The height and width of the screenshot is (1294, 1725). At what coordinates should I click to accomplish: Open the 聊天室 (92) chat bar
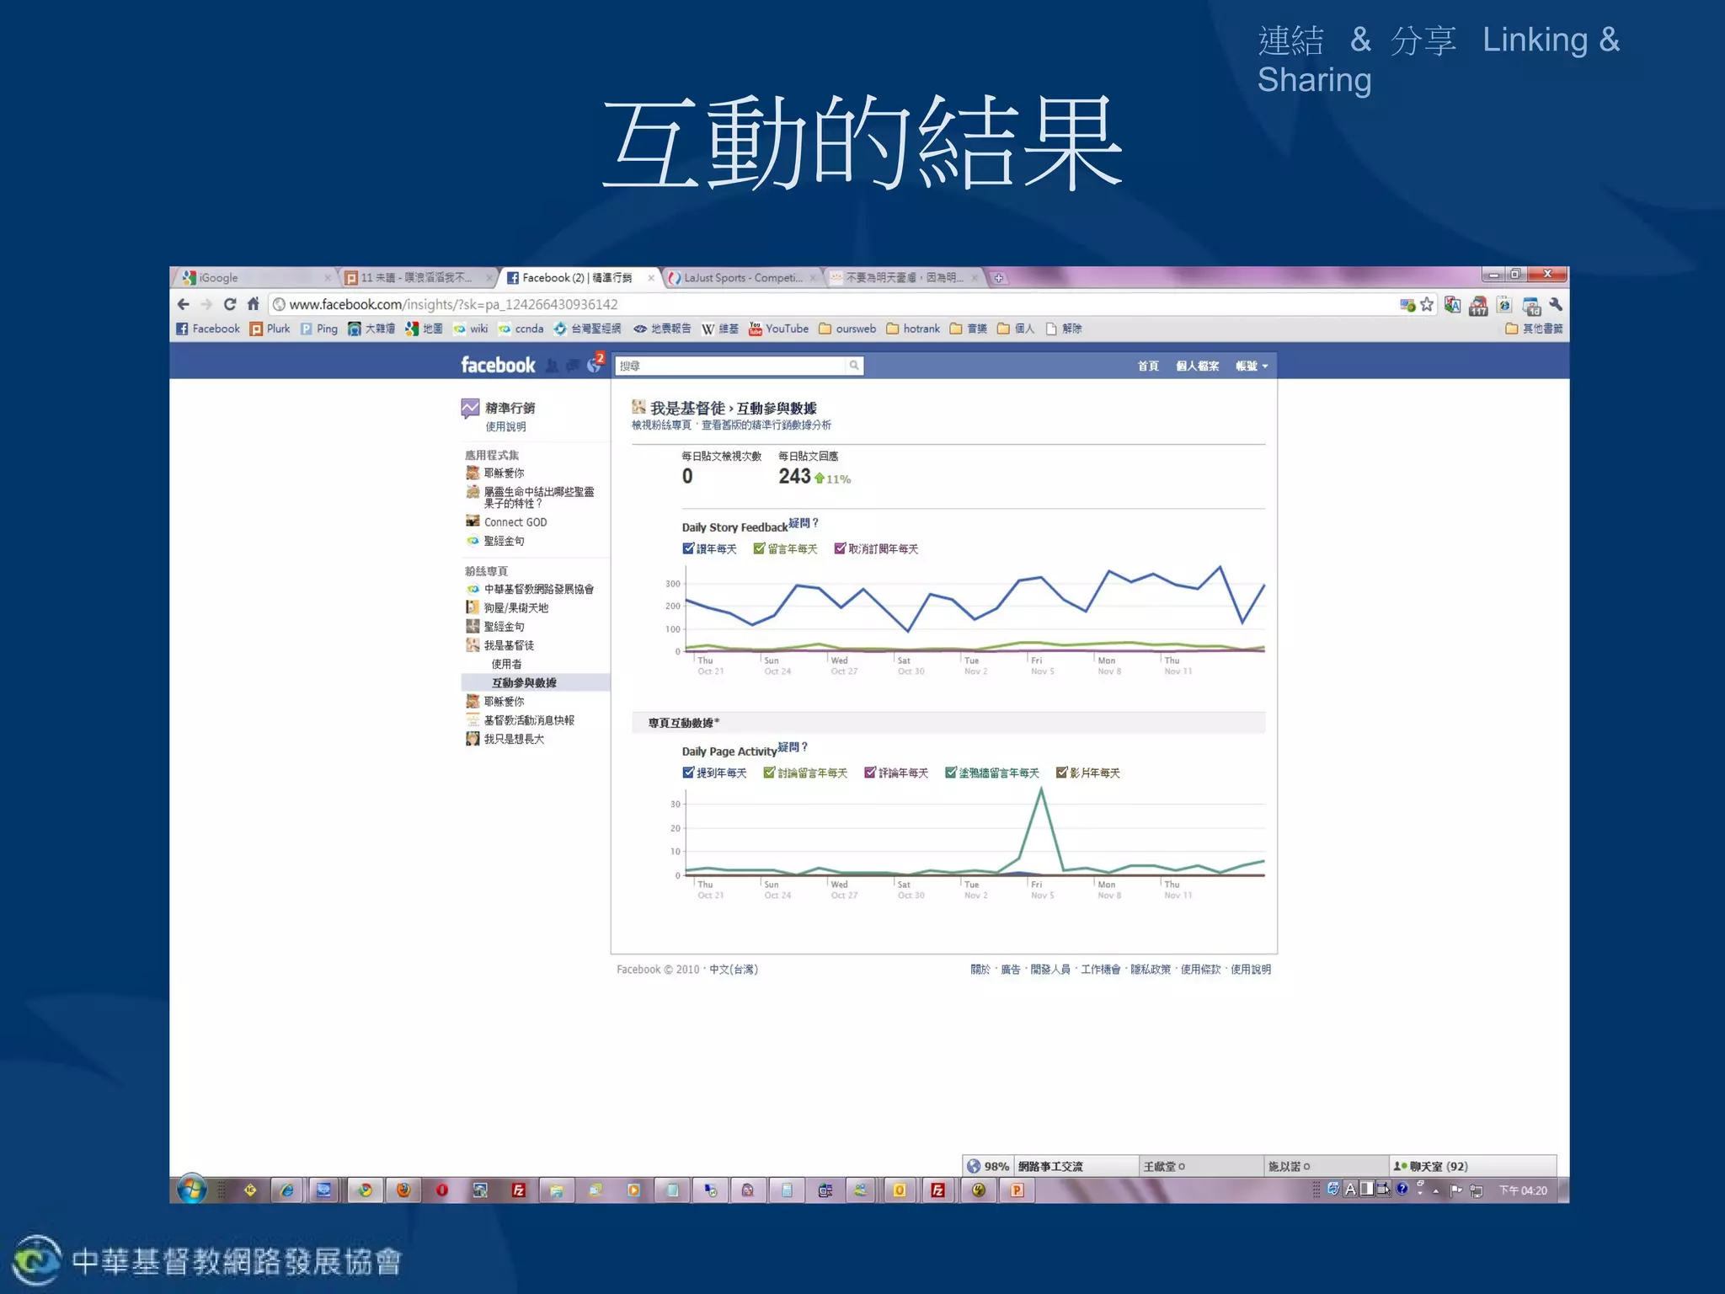click(x=1472, y=1166)
